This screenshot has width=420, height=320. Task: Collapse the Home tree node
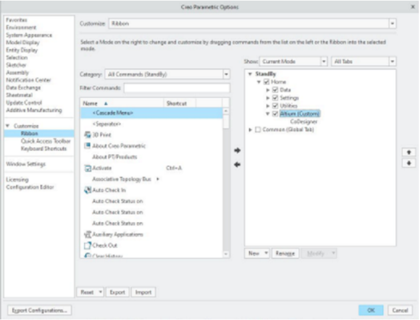tap(259, 82)
